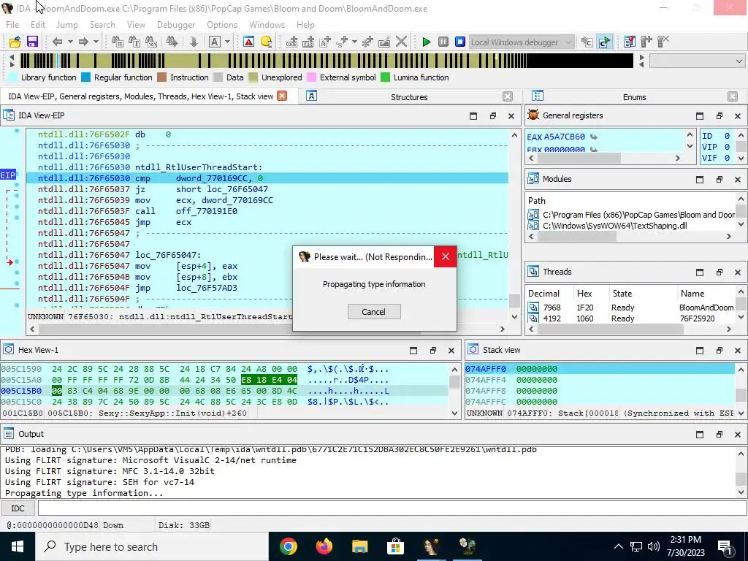Click the Add CODE breakpoint-style icon
748x561 pixels.
coord(291,42)
